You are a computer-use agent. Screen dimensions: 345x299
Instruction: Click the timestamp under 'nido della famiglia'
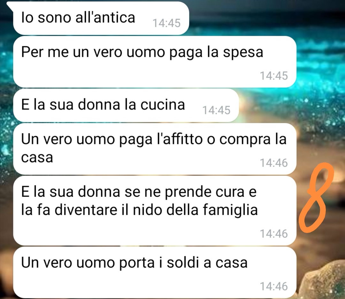coord(274,234)
